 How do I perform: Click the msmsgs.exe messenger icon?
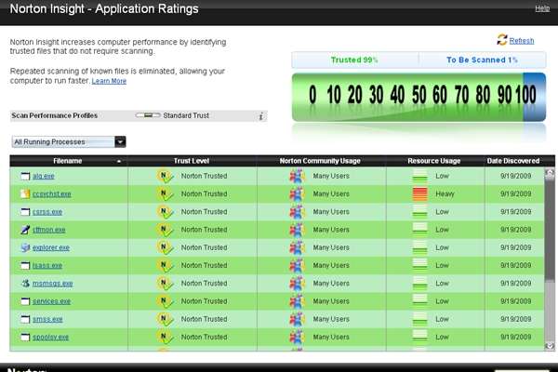click(25, 284)
